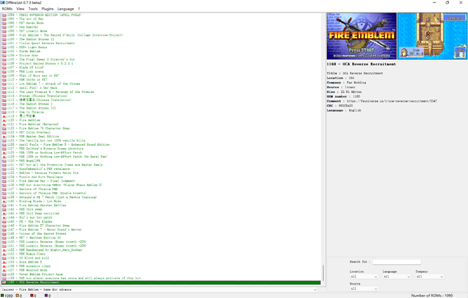This screenshot has width=468, height=298.
Task: Click the Search for text field
Action: [x=397, y=261]
